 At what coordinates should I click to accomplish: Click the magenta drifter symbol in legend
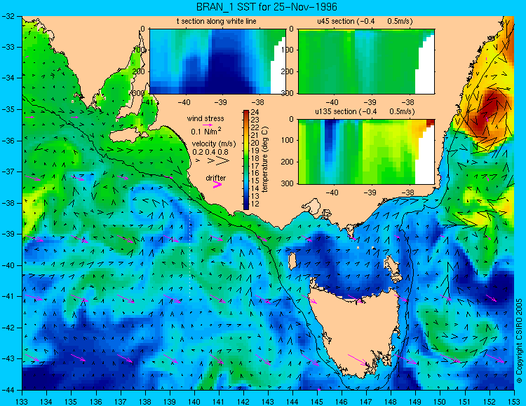pyautogui.click(x=217, y=185)
